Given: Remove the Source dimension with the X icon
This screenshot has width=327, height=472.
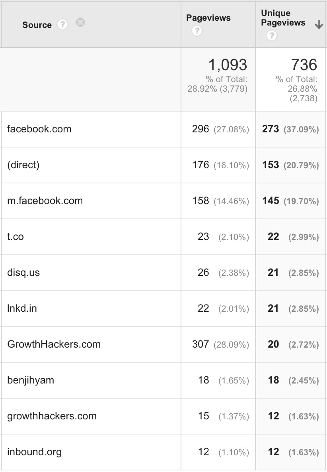Looking at the screenshot, I should (80, 23).
